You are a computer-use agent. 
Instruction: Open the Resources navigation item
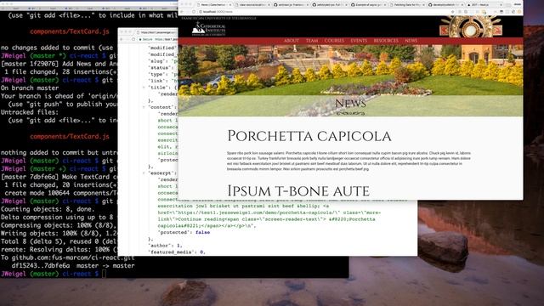tap(386, 41)
